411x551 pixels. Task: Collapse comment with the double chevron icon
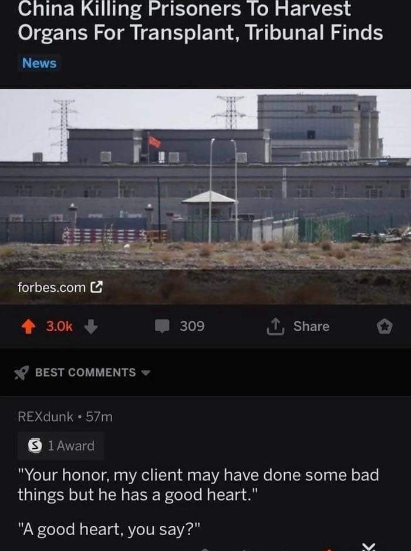click(x=369, y=547)
